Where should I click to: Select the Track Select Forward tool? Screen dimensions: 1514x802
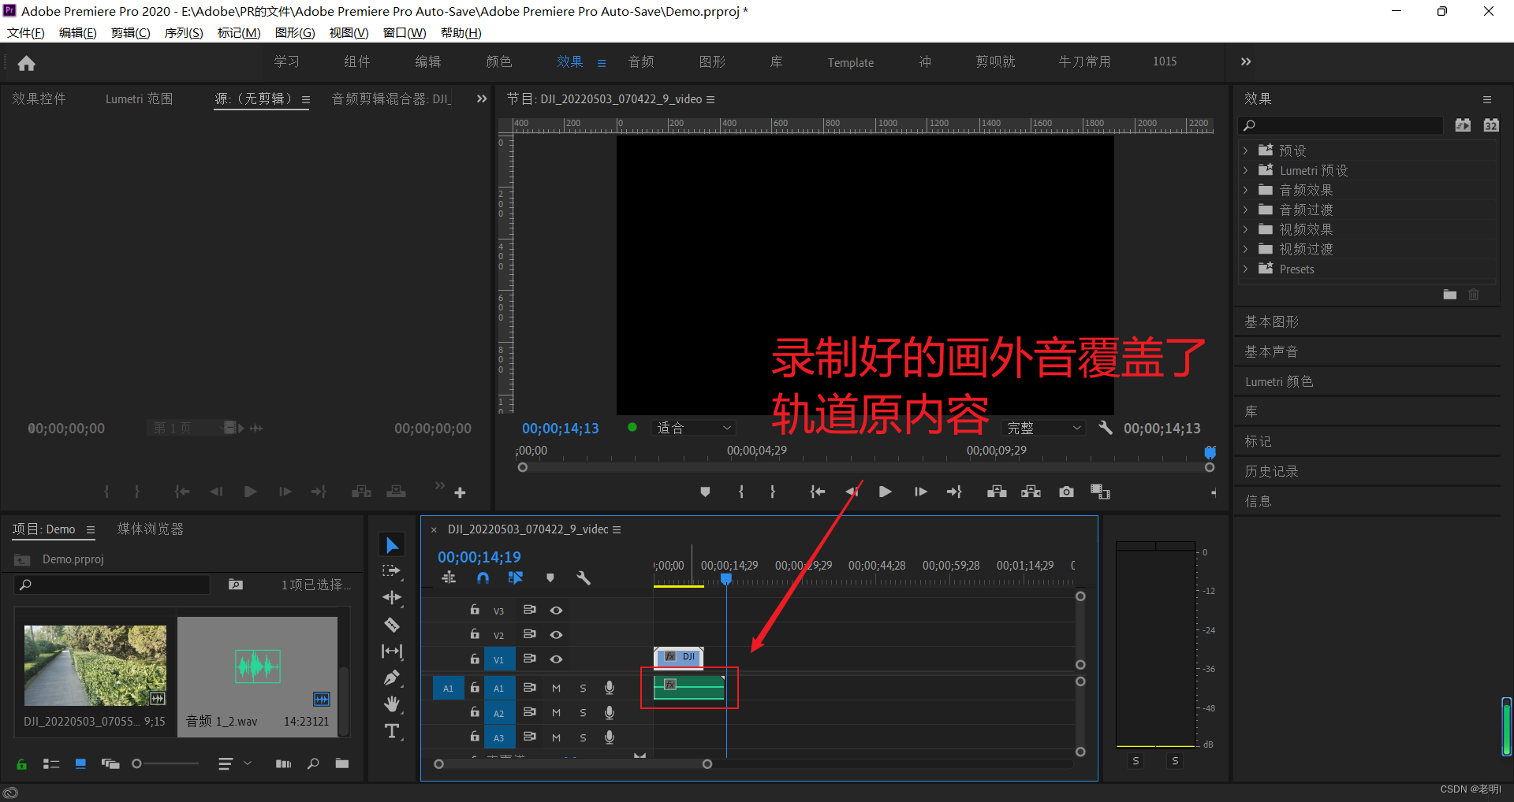coord(392,571)
